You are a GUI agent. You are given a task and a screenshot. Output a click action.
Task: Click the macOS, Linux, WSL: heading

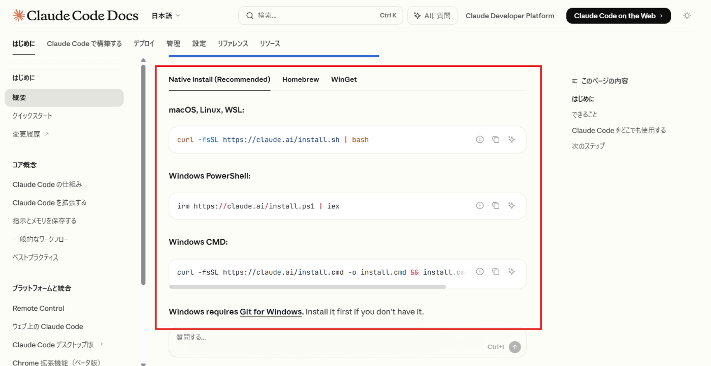tap(207, 109)
